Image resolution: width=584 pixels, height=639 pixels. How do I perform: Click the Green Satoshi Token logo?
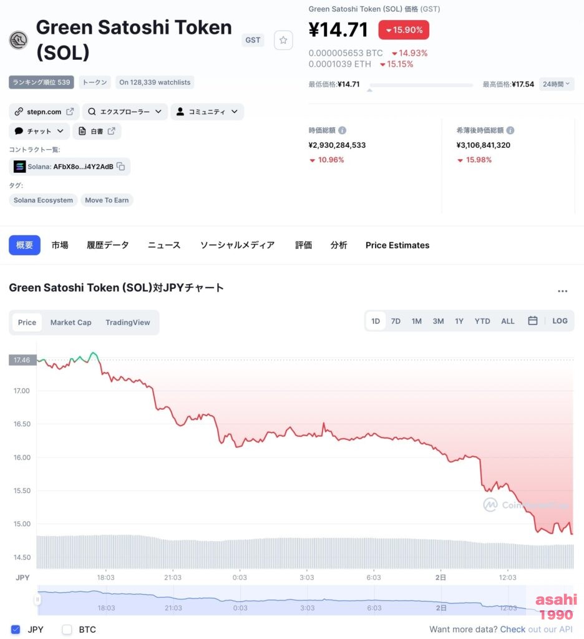(18, 40)
